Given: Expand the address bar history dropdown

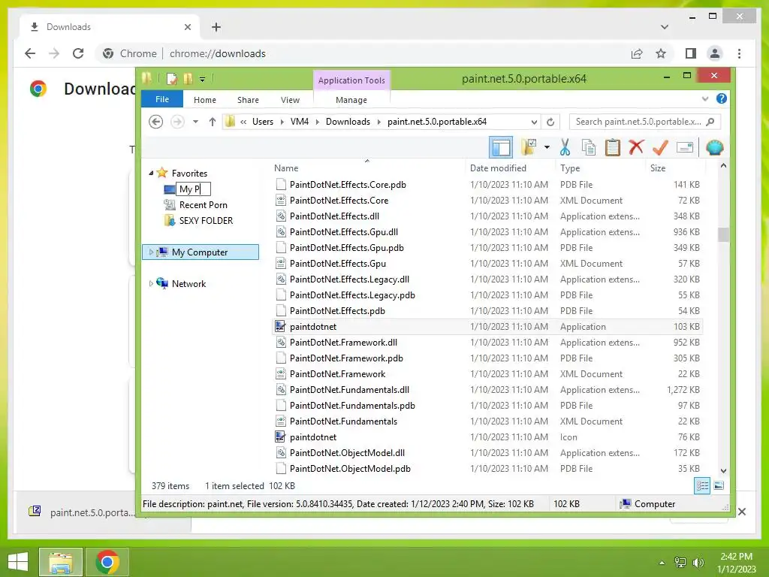Looking at the screenshot, I should pyautogui.click(x=534, y=122).
